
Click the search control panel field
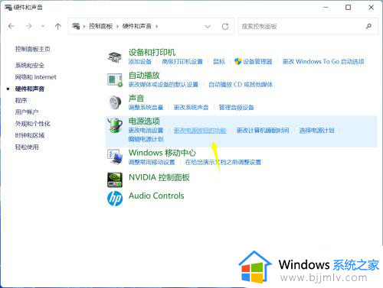(x=308, y=26)
